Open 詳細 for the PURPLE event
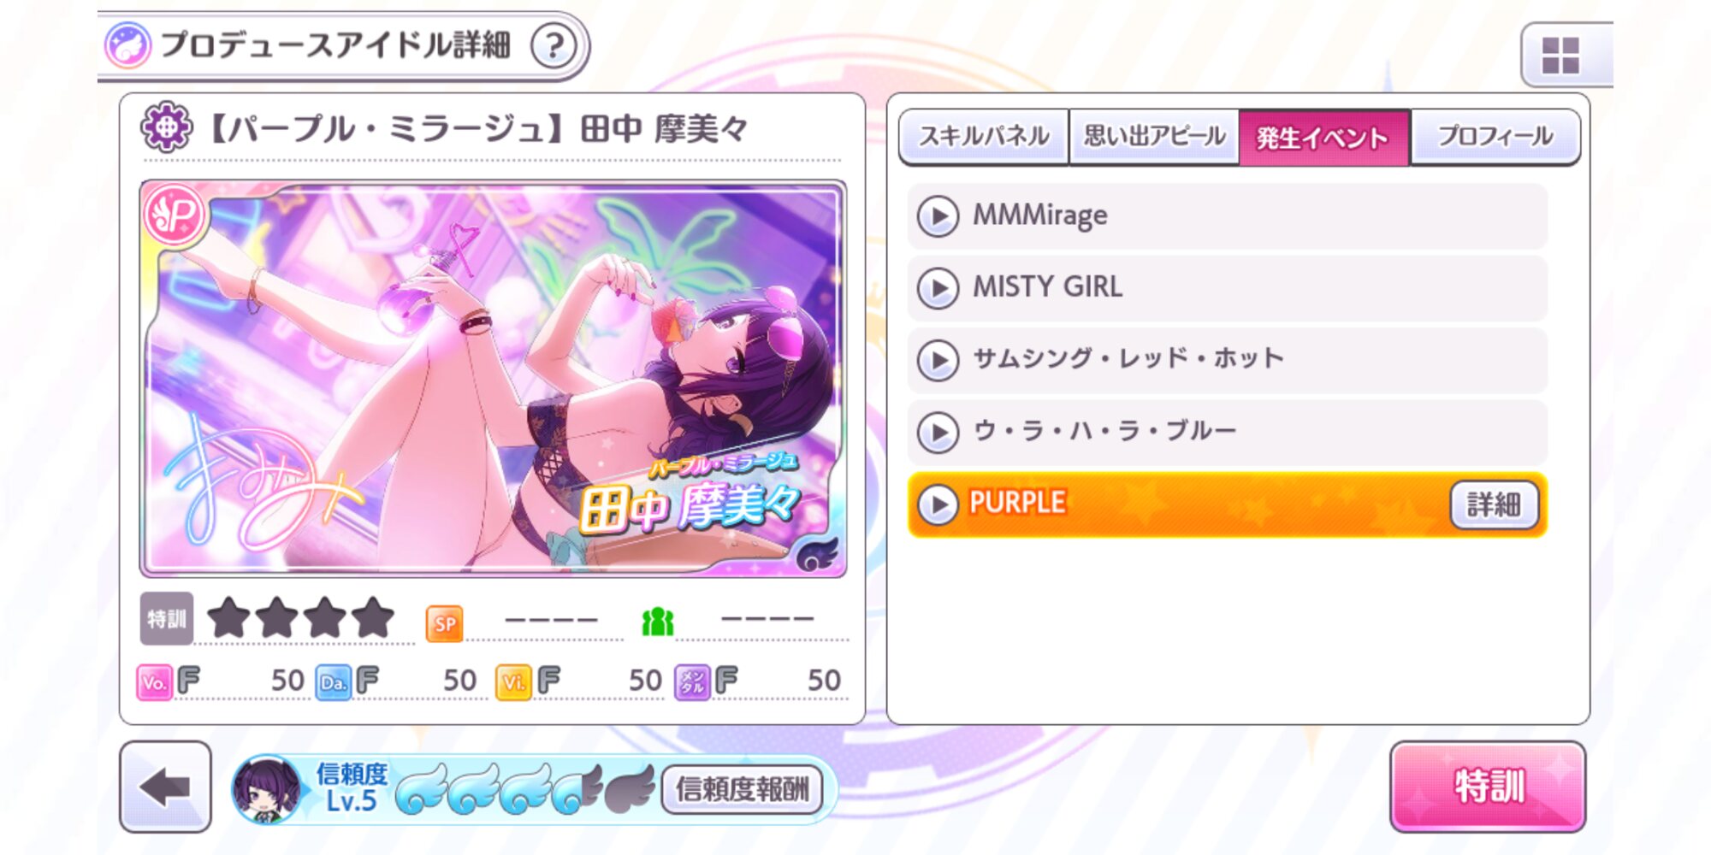 [1494, 505]
